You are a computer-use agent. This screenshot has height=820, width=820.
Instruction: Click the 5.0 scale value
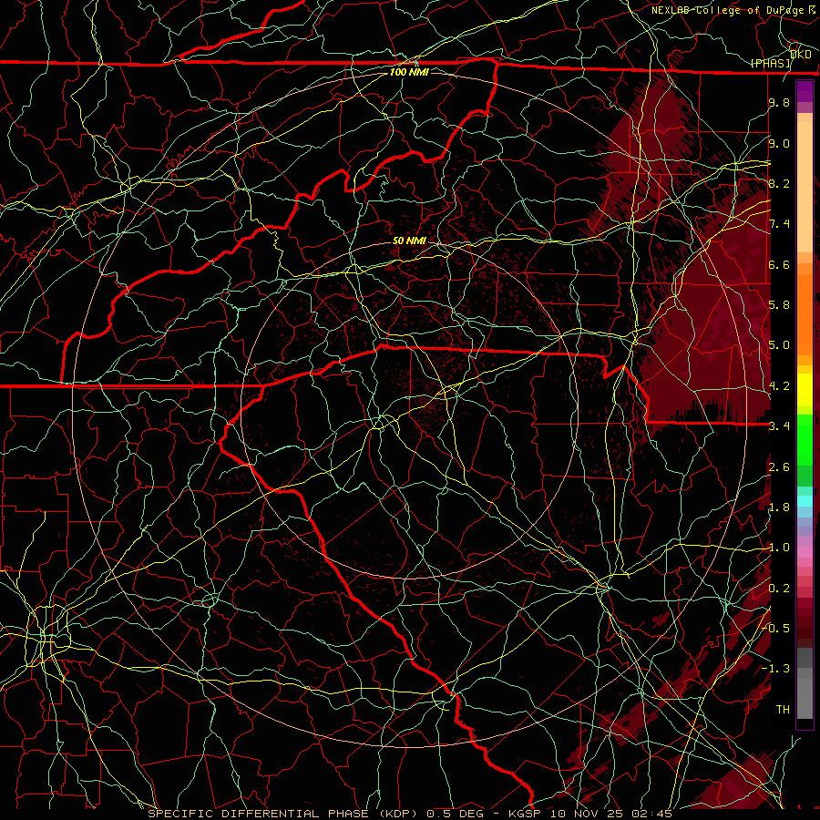pos(779,345)
